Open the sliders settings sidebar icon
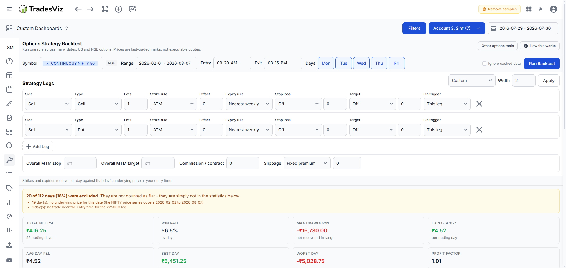This screenshot has height=268, width=566. click(9, 230)
